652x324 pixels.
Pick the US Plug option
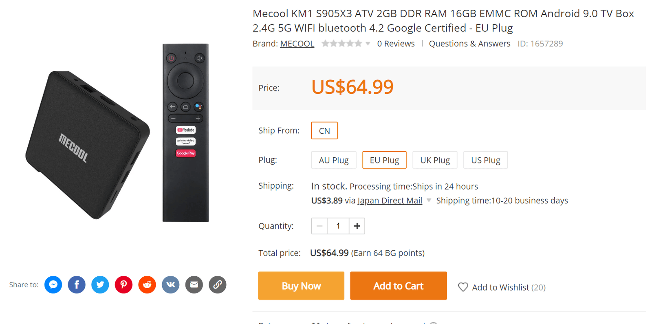(x=485, y=160)
